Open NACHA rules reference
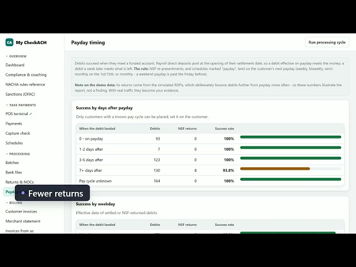 click(25, 85)
